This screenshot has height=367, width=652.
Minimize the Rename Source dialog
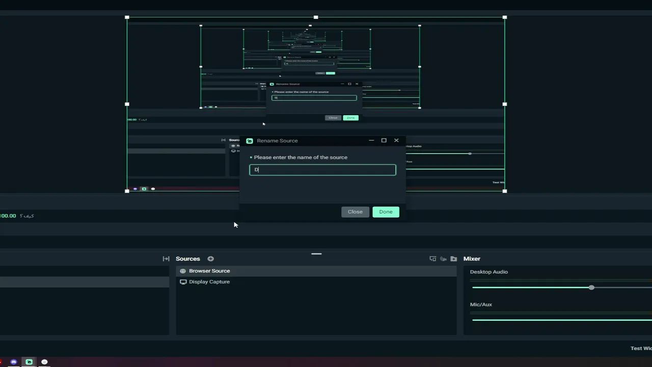371,140
